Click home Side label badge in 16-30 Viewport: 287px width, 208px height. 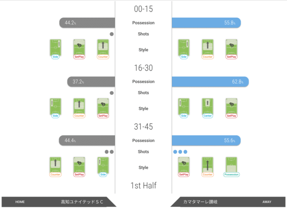[56, 115]
